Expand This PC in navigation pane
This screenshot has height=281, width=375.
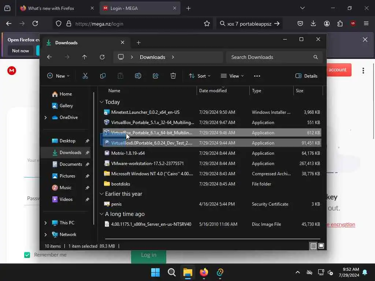[x=45, y=223]
